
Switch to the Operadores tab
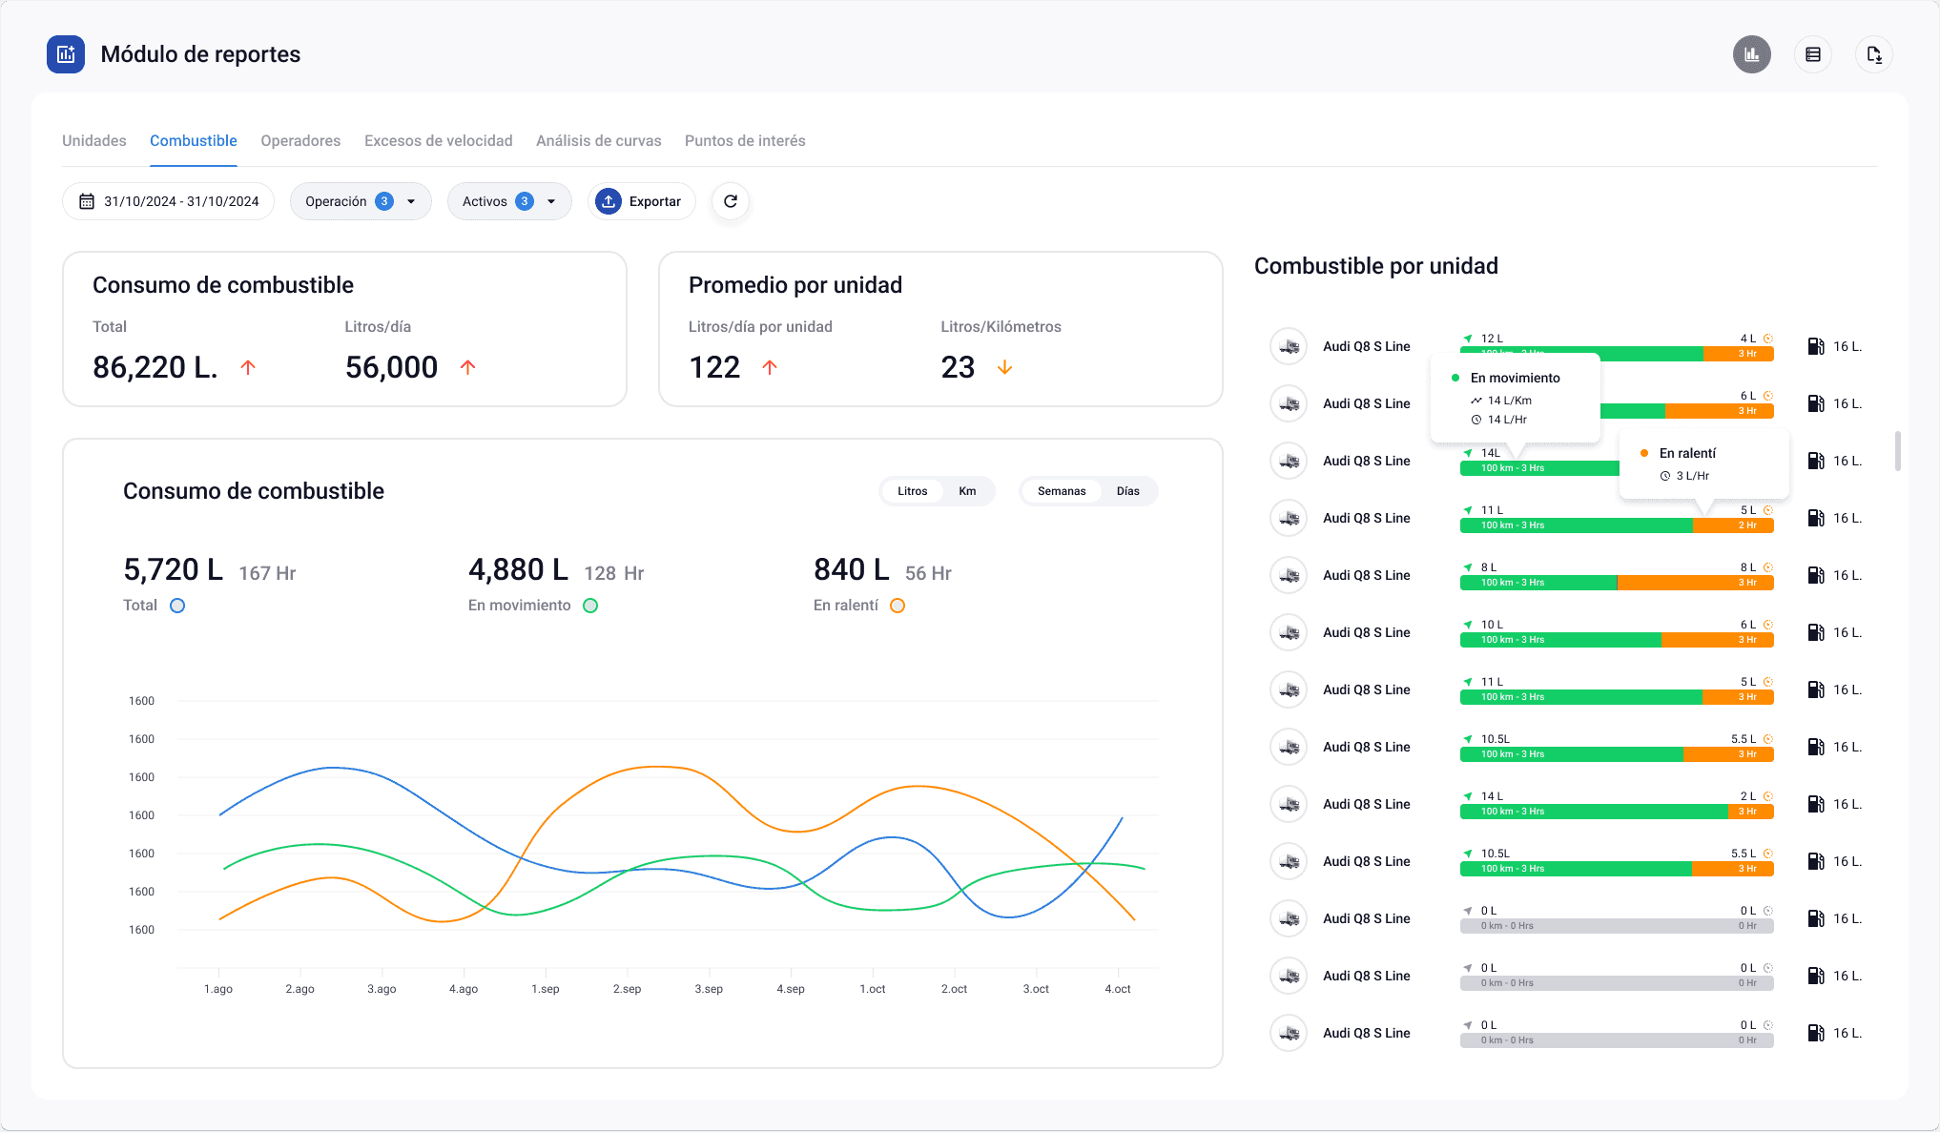300,141
